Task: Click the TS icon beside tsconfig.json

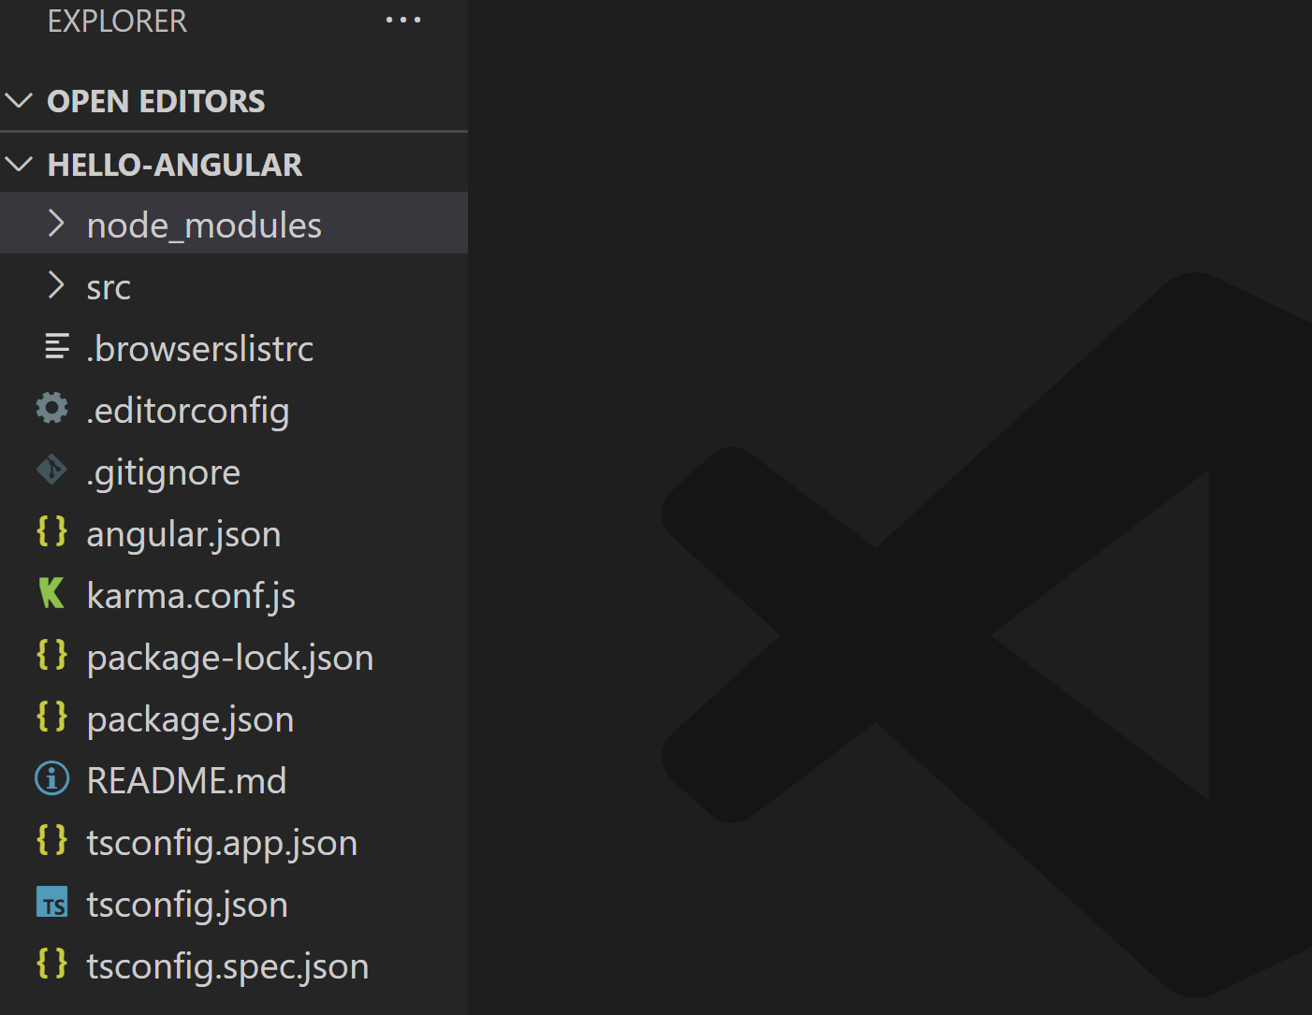Action: coord(52,902)
